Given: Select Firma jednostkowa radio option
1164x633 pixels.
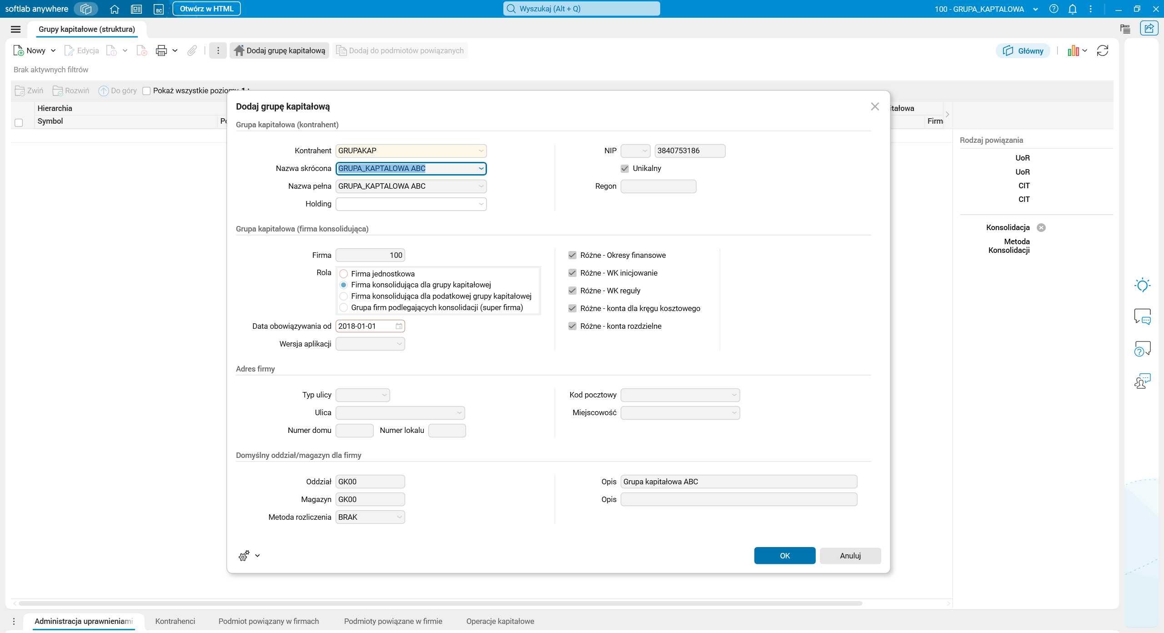Looking at the screenshot, I should click(344, 274).
